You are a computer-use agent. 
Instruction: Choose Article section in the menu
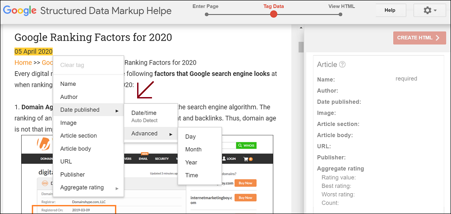pyautogui.click(x=88, y=135)
